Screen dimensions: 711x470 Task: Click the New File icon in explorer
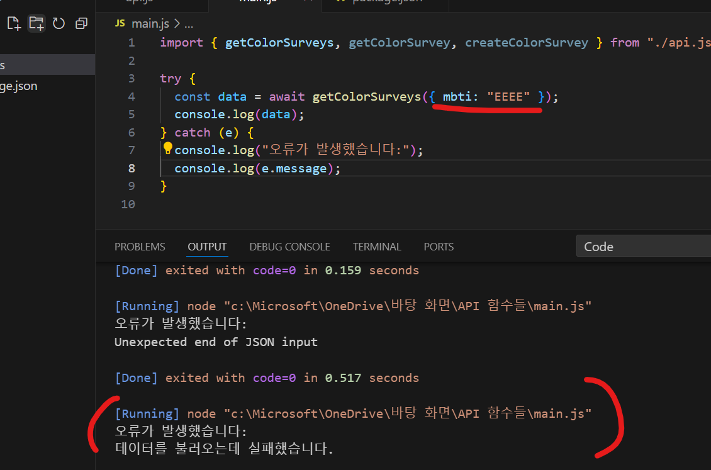14,23
